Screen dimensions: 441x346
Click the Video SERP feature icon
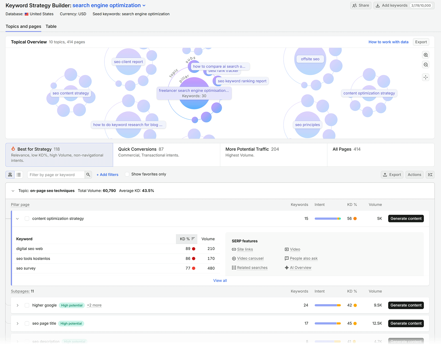[x=287, y=250]
